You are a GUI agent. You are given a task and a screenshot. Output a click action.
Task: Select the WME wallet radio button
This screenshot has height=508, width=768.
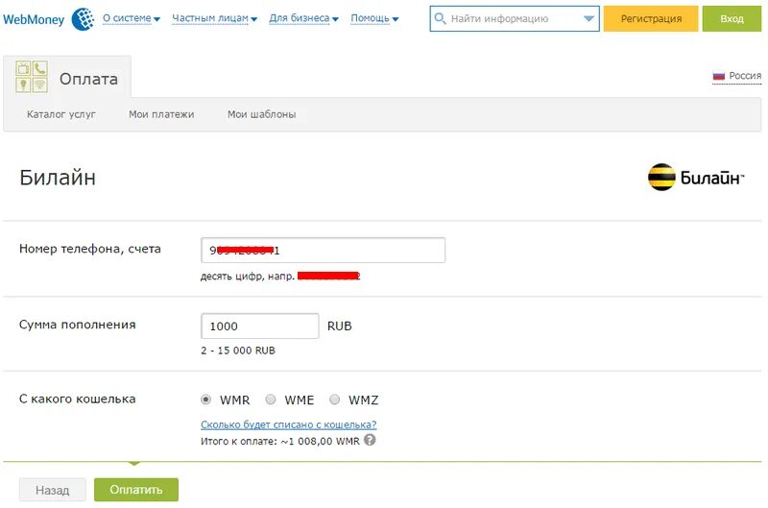(x=271, y=399)
